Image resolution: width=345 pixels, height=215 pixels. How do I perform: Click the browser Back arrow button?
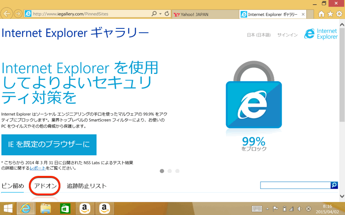point(7,14)
